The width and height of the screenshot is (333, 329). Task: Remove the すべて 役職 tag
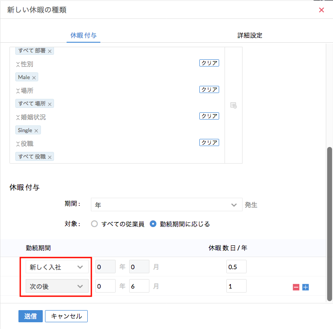49,157
